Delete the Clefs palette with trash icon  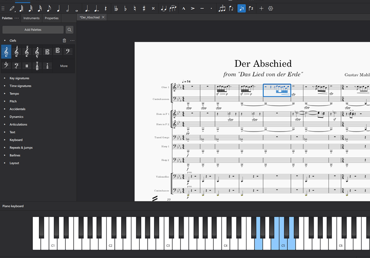(x=64, y=41)
